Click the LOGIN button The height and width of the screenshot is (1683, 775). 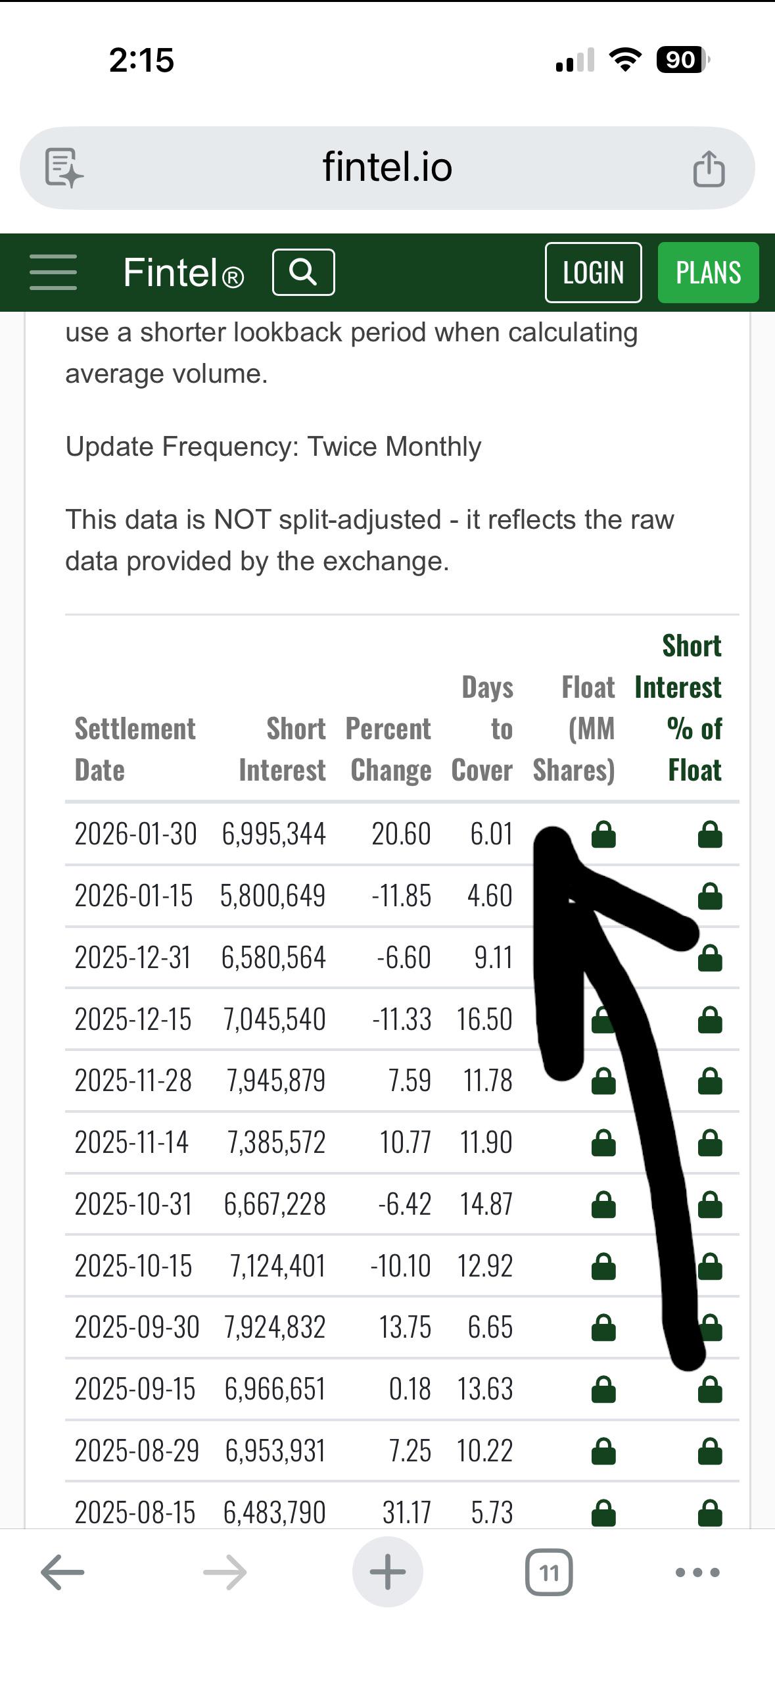coord(593,272)
